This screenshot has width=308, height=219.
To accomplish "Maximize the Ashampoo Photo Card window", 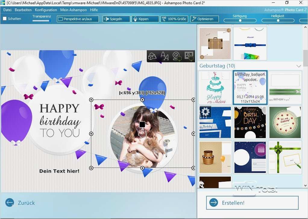I will 287,3.
